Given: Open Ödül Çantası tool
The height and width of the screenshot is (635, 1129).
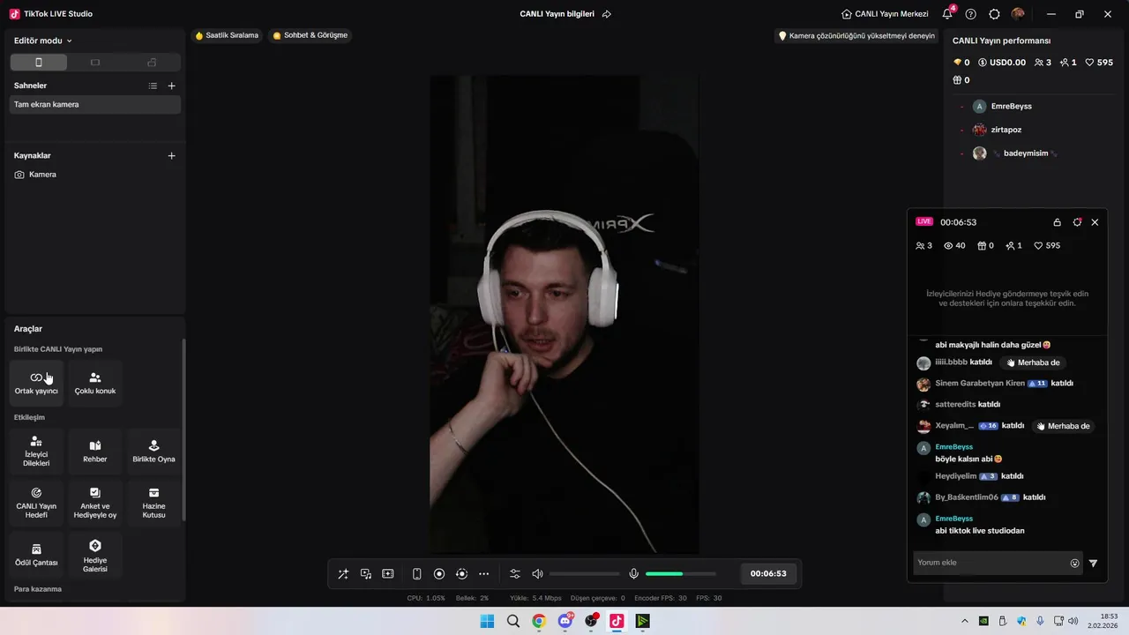Looking at the screenshot, I should click(x=36, y=554).
